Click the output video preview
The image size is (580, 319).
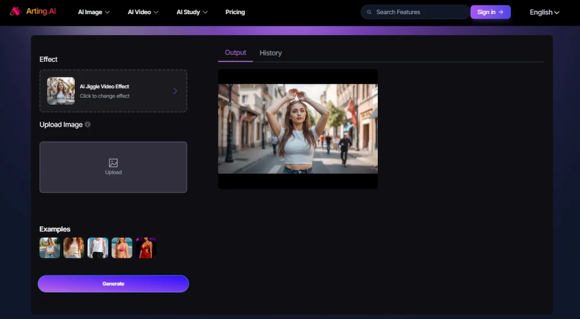pyautogui.click(x=298, y=129)
